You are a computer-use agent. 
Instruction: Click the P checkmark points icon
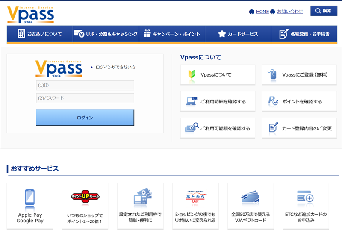(x=273, y=101)
